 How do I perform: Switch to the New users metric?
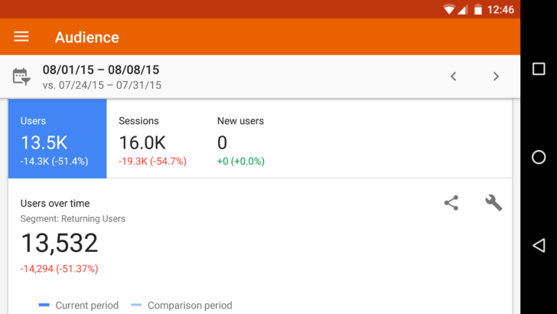[242, 140]
